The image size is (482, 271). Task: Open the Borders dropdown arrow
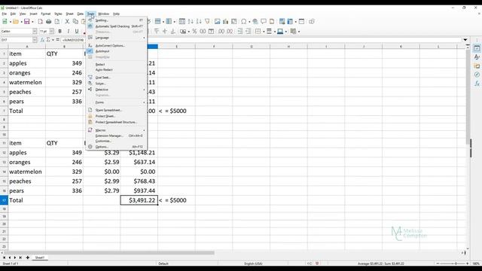pos(264,32)
